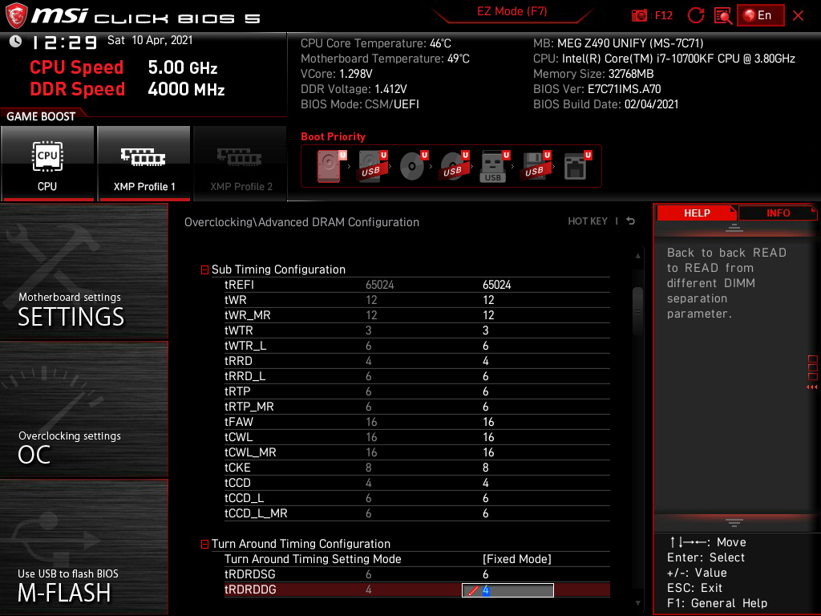The image size is (821, 616).
Task: Click the tRDRDDG value input field
Action: (508, 590)
